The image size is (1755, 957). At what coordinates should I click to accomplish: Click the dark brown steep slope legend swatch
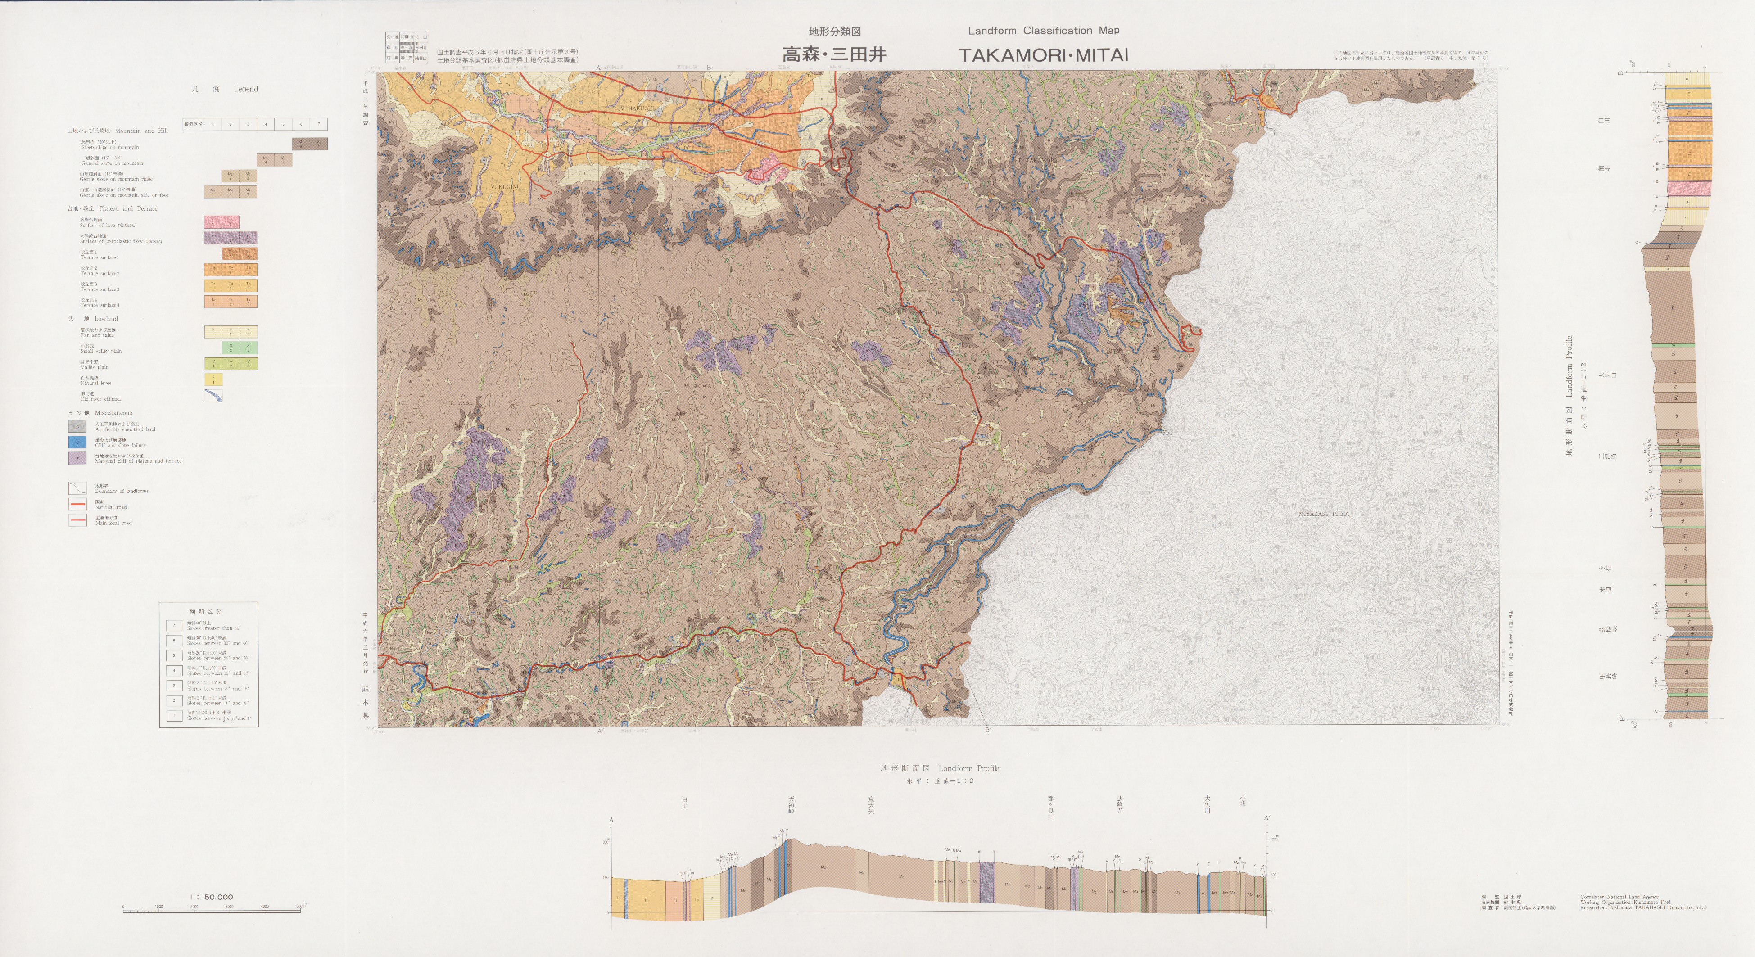pos(310,144)
